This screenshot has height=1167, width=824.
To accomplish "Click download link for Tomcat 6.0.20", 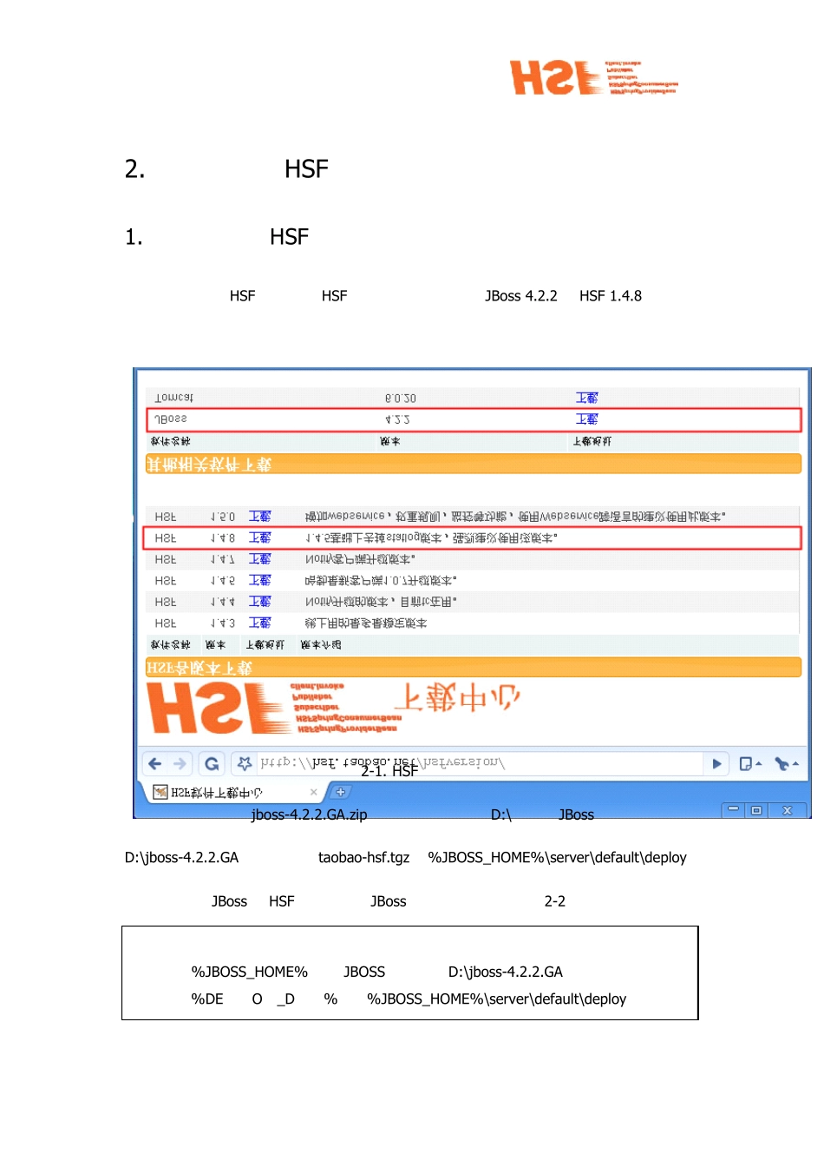I will tap(587, 398).
